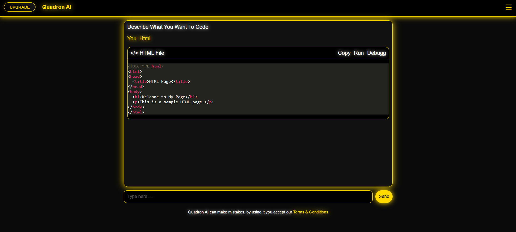Click the 'Describe What You Want To Code' heading
Image resolution: width=516 pixels, height=232 pixels.
168,27
